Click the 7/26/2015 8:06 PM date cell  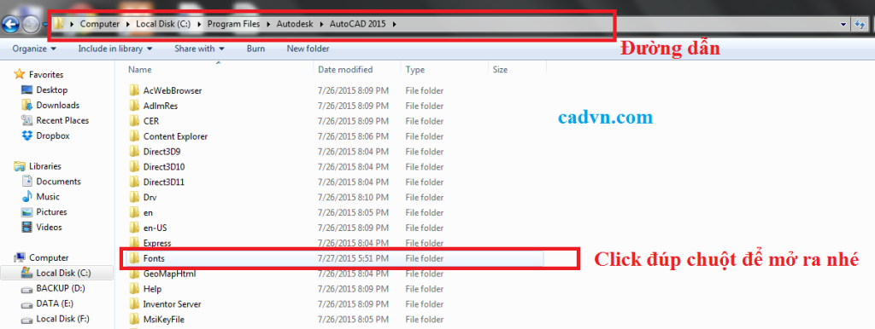click(x=353, y=136)
